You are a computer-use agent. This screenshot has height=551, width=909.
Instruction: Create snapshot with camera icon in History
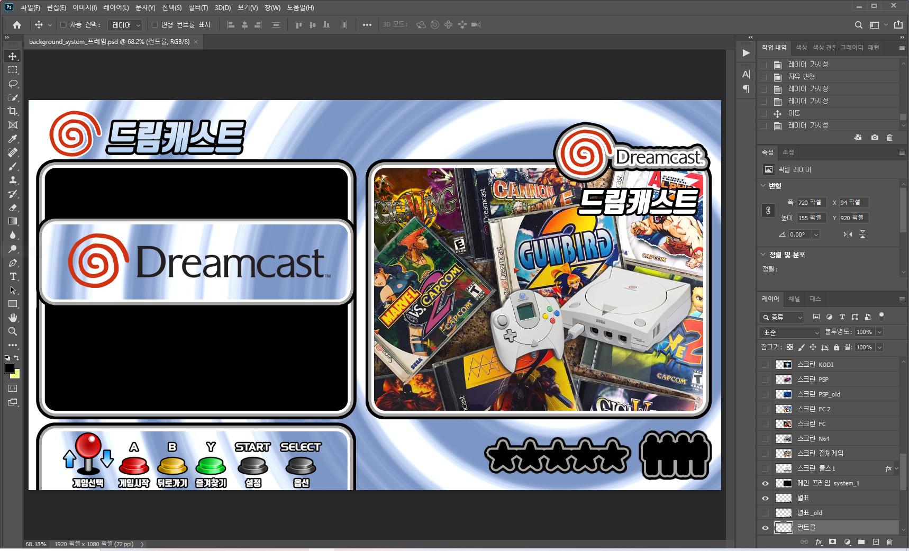pyautogui.click(x=875, y=138)
